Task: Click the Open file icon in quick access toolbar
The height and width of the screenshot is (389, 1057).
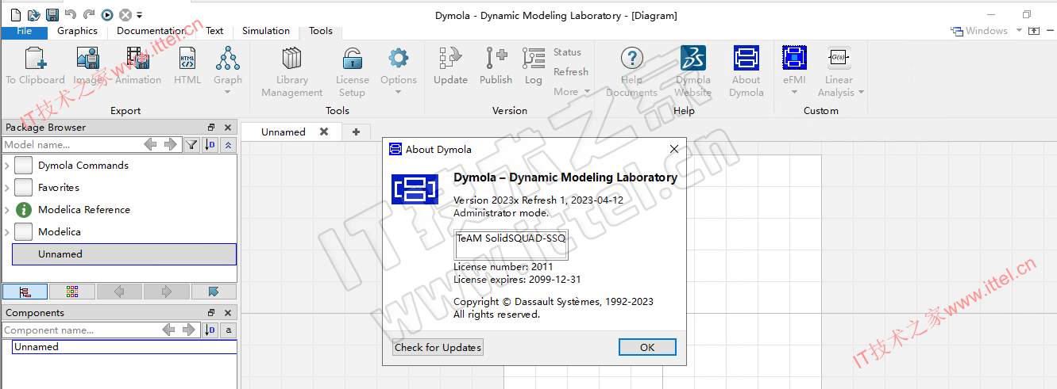Action: click(x=33, y=15)
